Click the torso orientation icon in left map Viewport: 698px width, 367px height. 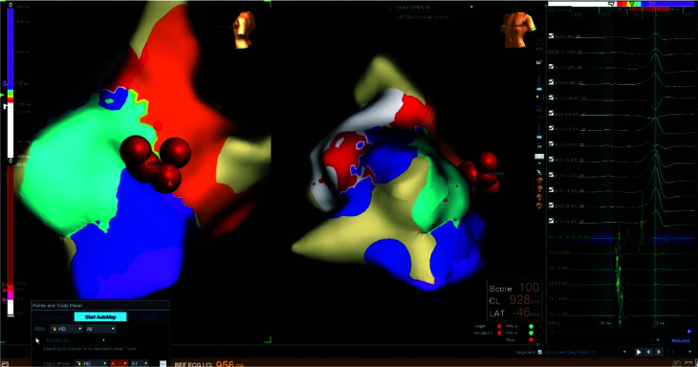coord(244,30)
